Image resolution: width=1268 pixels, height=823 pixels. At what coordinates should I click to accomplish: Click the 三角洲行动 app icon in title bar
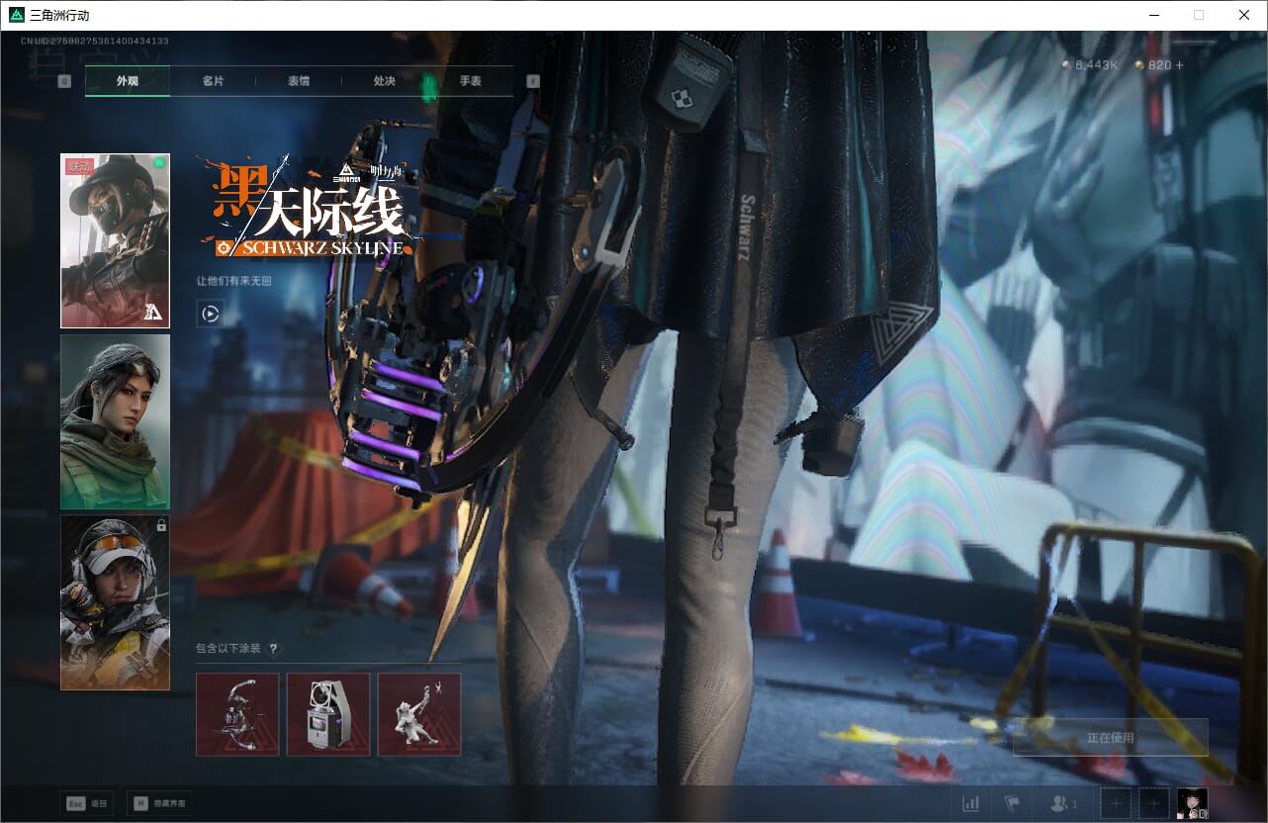pos(16,15)
